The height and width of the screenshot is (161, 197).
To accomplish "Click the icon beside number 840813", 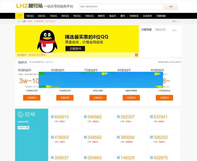I will coord(53,117).
